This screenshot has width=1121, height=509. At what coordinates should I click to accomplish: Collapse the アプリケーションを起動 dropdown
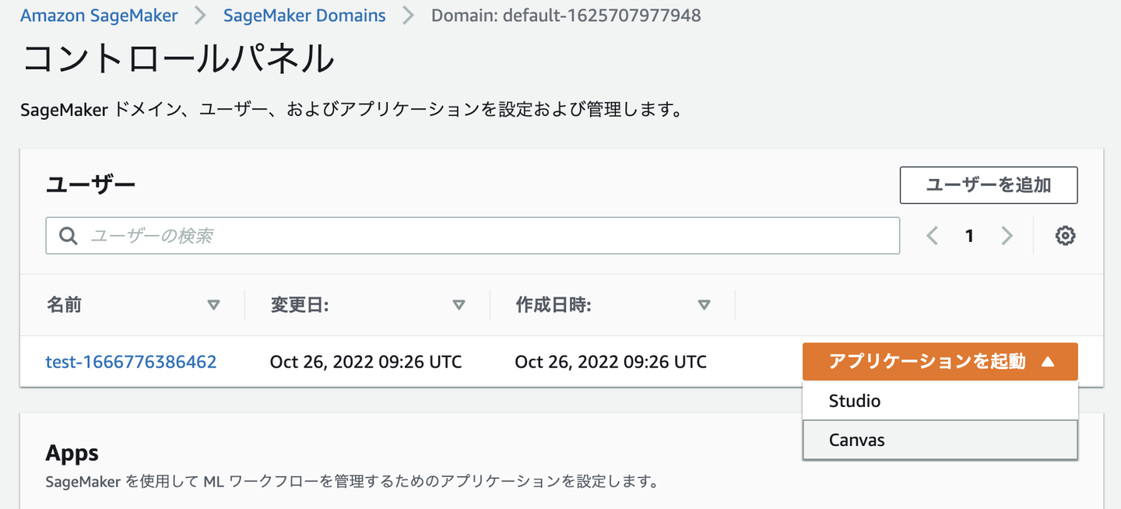[940, 362]
